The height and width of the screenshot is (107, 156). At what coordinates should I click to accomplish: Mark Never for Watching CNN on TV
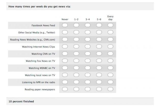pos(65,54)
